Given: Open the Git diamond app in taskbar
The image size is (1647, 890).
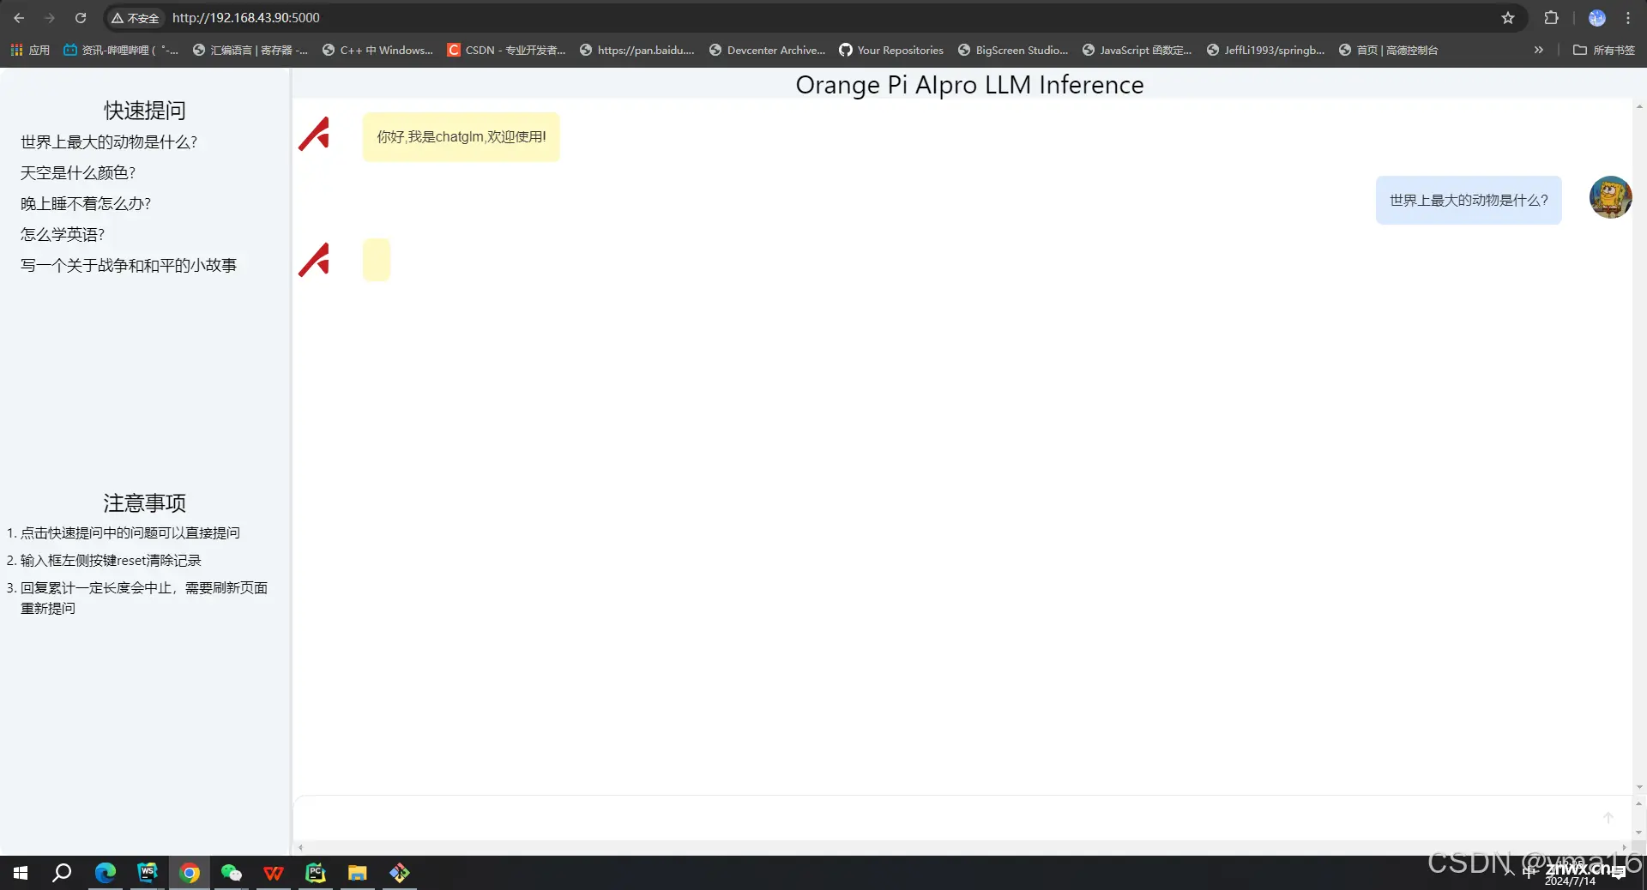Looking at the screenshot, I should tap(400, 873).
